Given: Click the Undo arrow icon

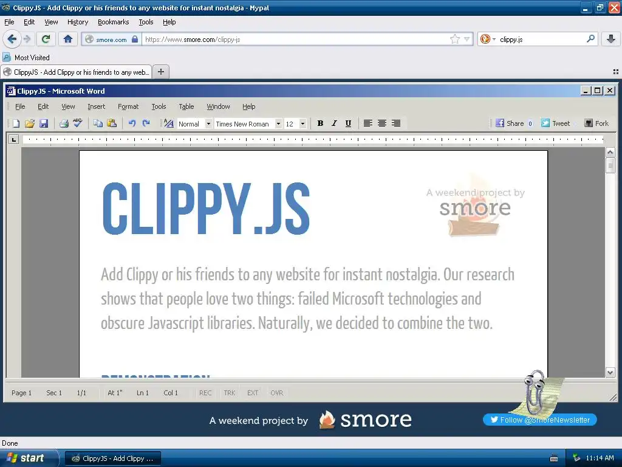Looking at the screenshot, I should pyautogui.click(x=132, y=123).
